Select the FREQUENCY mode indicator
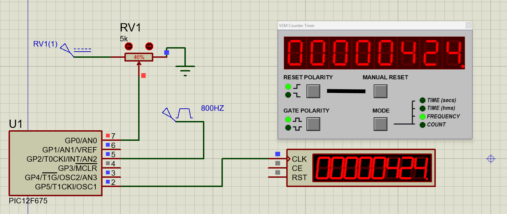Image resolution: width=507 pixels, height=214 pixels. tap(423, 117)
